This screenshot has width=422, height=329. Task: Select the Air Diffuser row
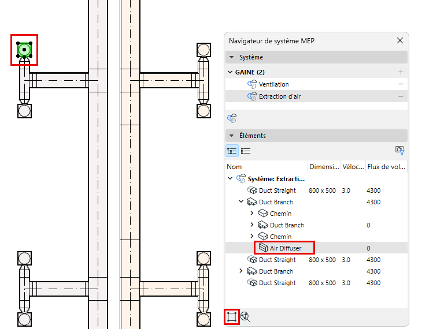(316, 248)
